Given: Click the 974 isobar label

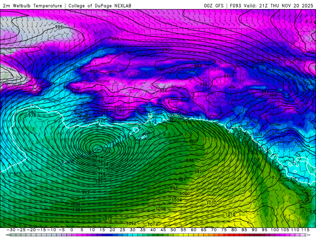Looking at the screenshot, I should point(152,122).
